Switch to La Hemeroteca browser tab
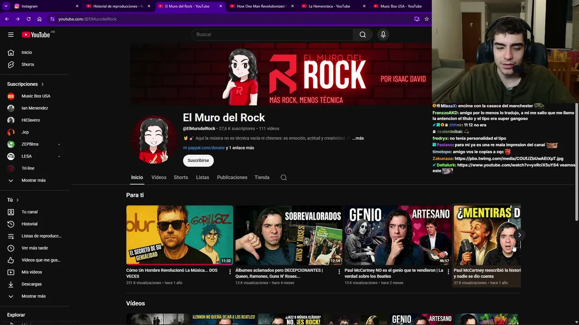This screenshot has height=325, width=579. coord(333,6)
